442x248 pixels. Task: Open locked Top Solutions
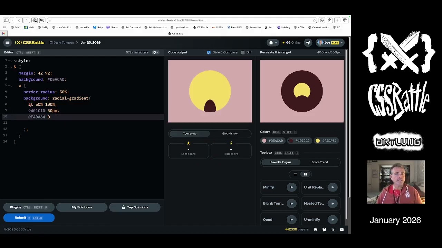point(135,207)
